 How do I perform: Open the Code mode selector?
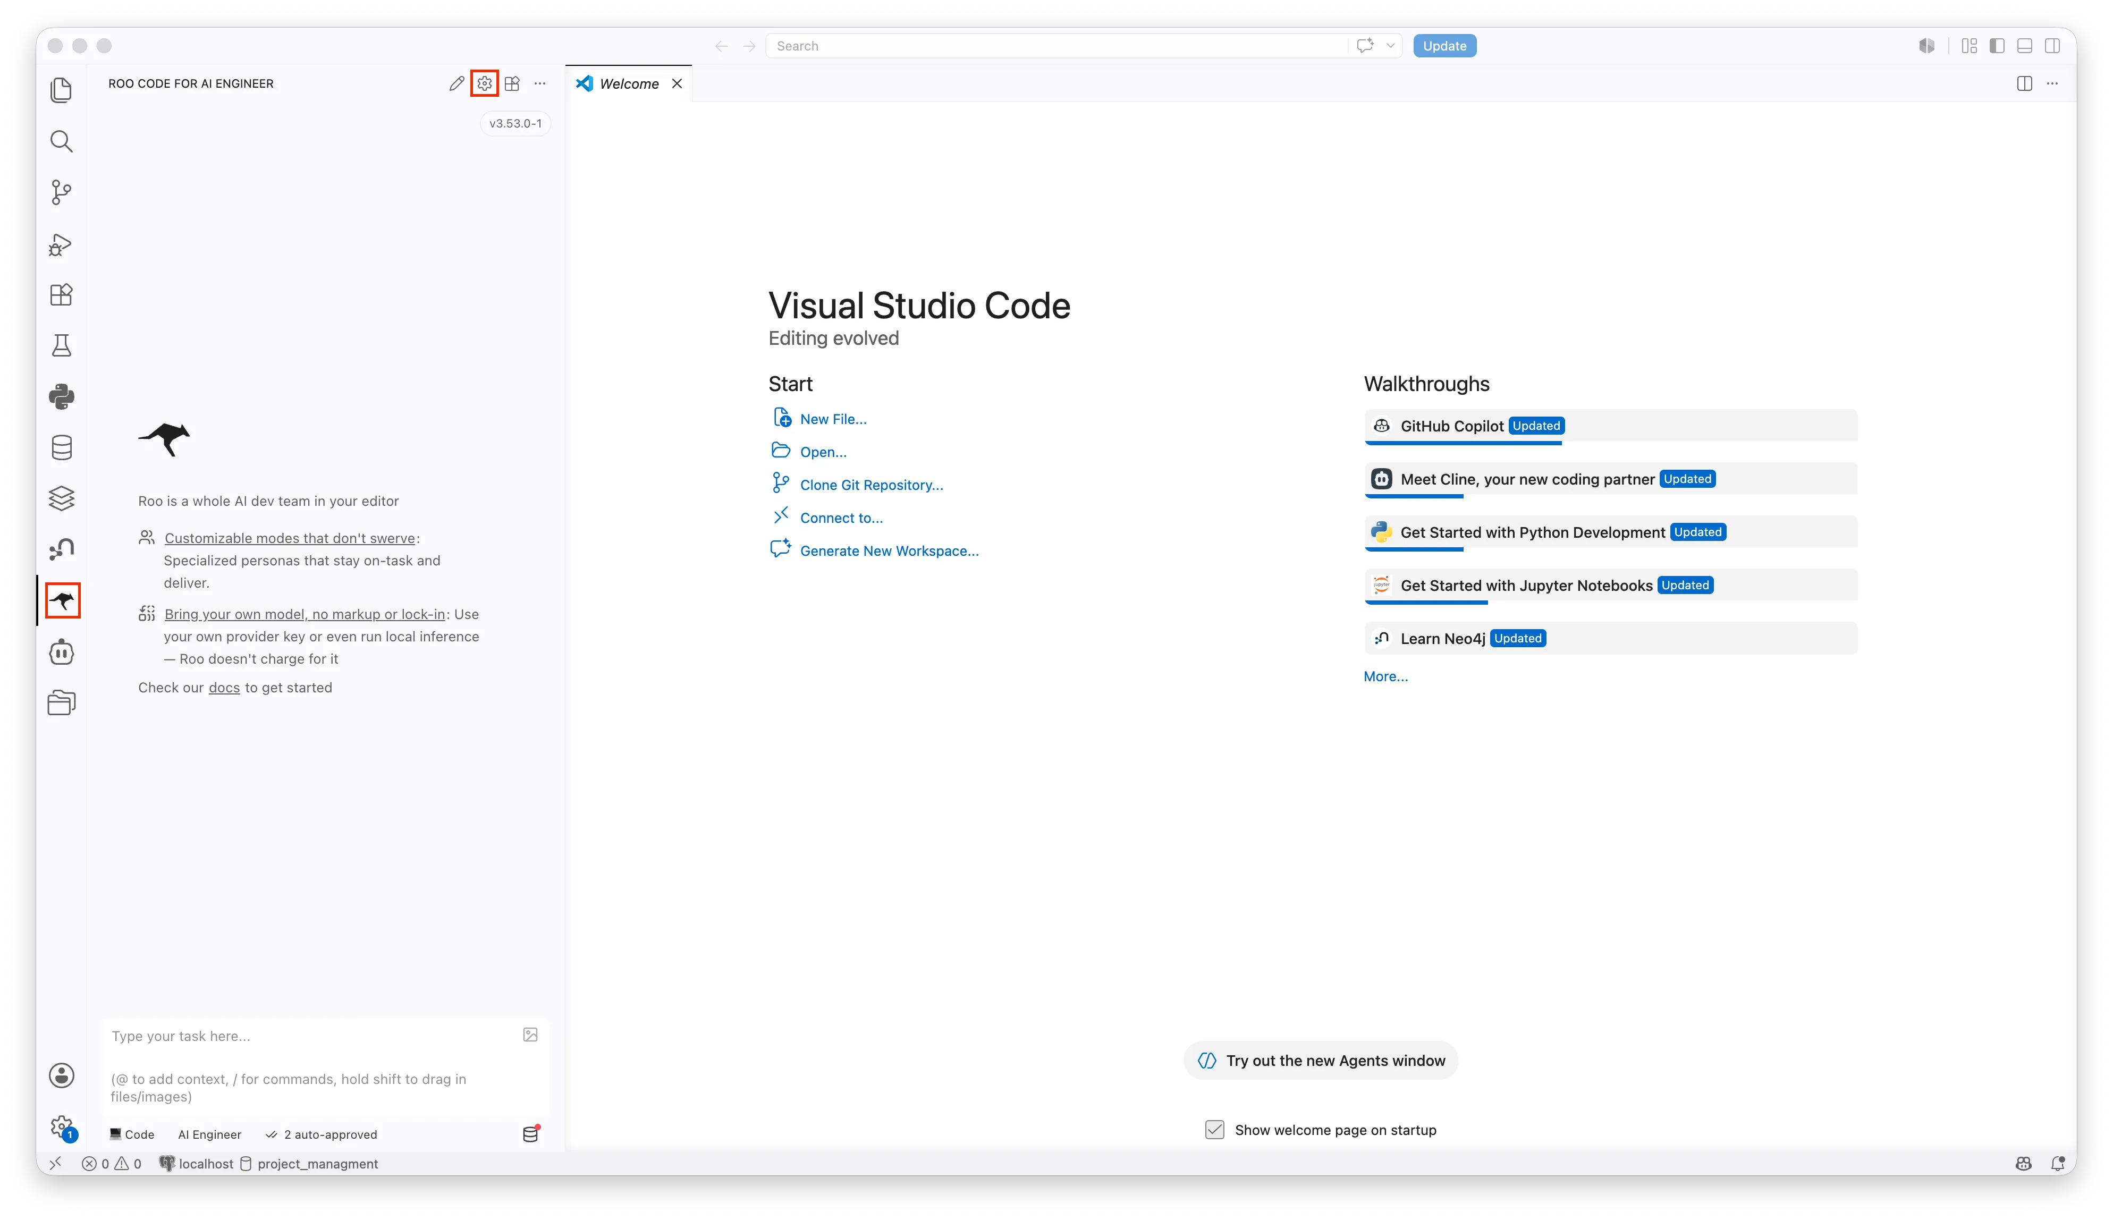coord(132,1134)
